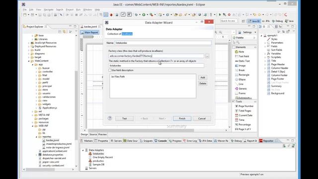The height and width of the screenshot is (179, 318).
Task: Open wizard help question mark icon
Action: pyautogui.click(x=110, y=118)
